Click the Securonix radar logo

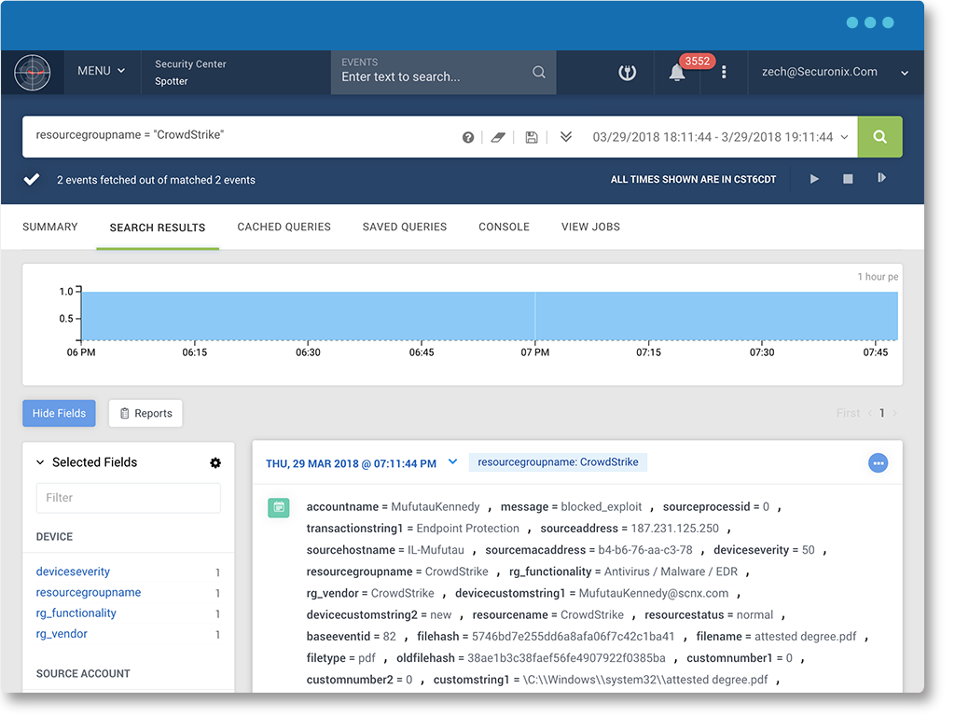(x=33, y=72)
